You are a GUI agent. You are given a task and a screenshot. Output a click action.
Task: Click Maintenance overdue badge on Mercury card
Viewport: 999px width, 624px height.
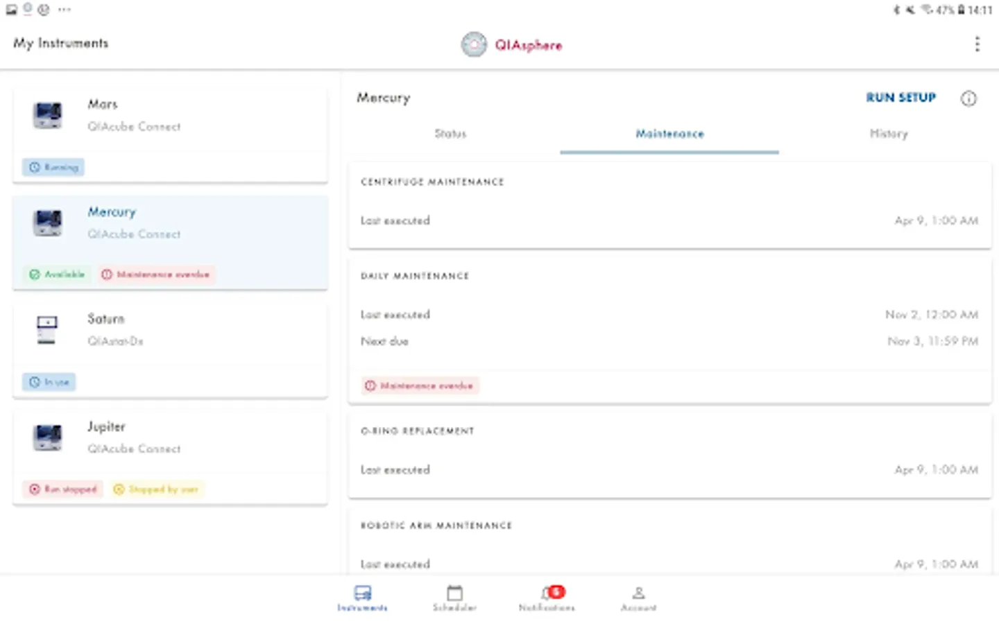pos(155,275)
